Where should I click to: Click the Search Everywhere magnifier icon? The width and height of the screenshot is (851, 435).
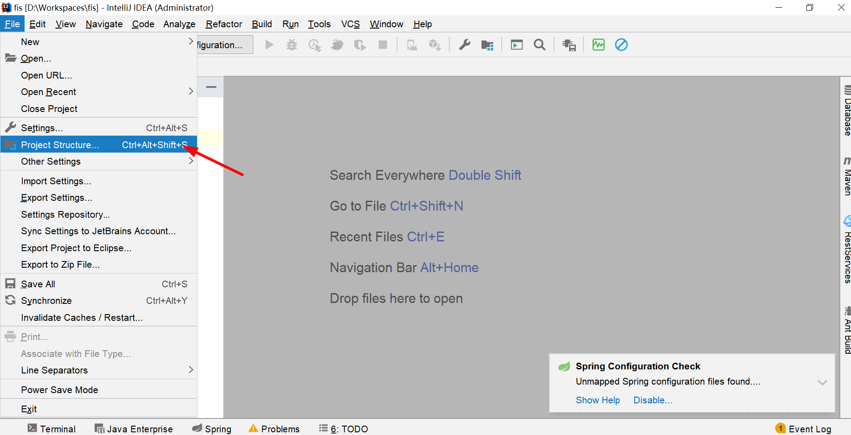(540, 45)
